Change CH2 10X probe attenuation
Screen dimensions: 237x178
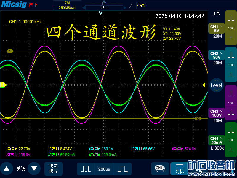[x=231, y=65]
